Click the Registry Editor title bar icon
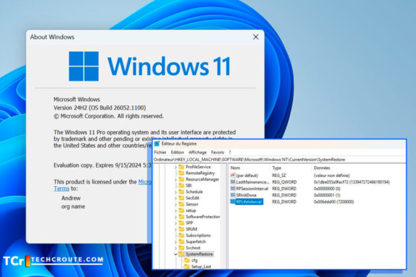Image resolution: width=416 pixels, height=277 pixels. pos(157,143)
